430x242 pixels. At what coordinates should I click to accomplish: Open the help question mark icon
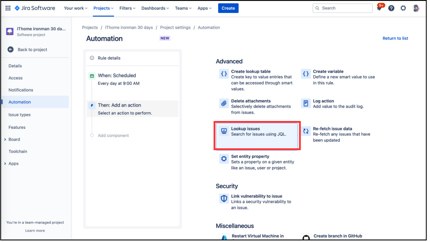392,8
